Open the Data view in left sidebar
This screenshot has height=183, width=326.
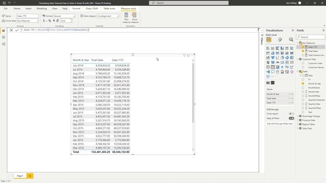pos(4,37)
